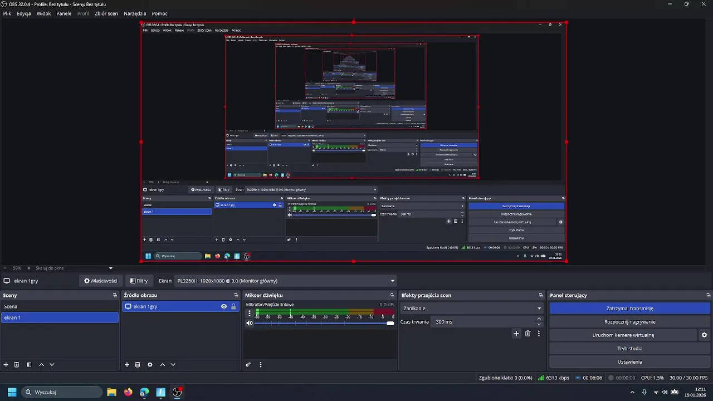
Task: Click the microphone volume level meter
Action: click(x=324, y=312)
